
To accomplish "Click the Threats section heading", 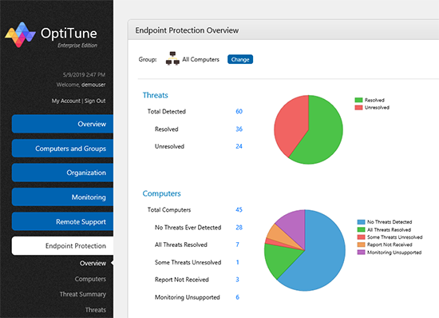I will point(156,95).
